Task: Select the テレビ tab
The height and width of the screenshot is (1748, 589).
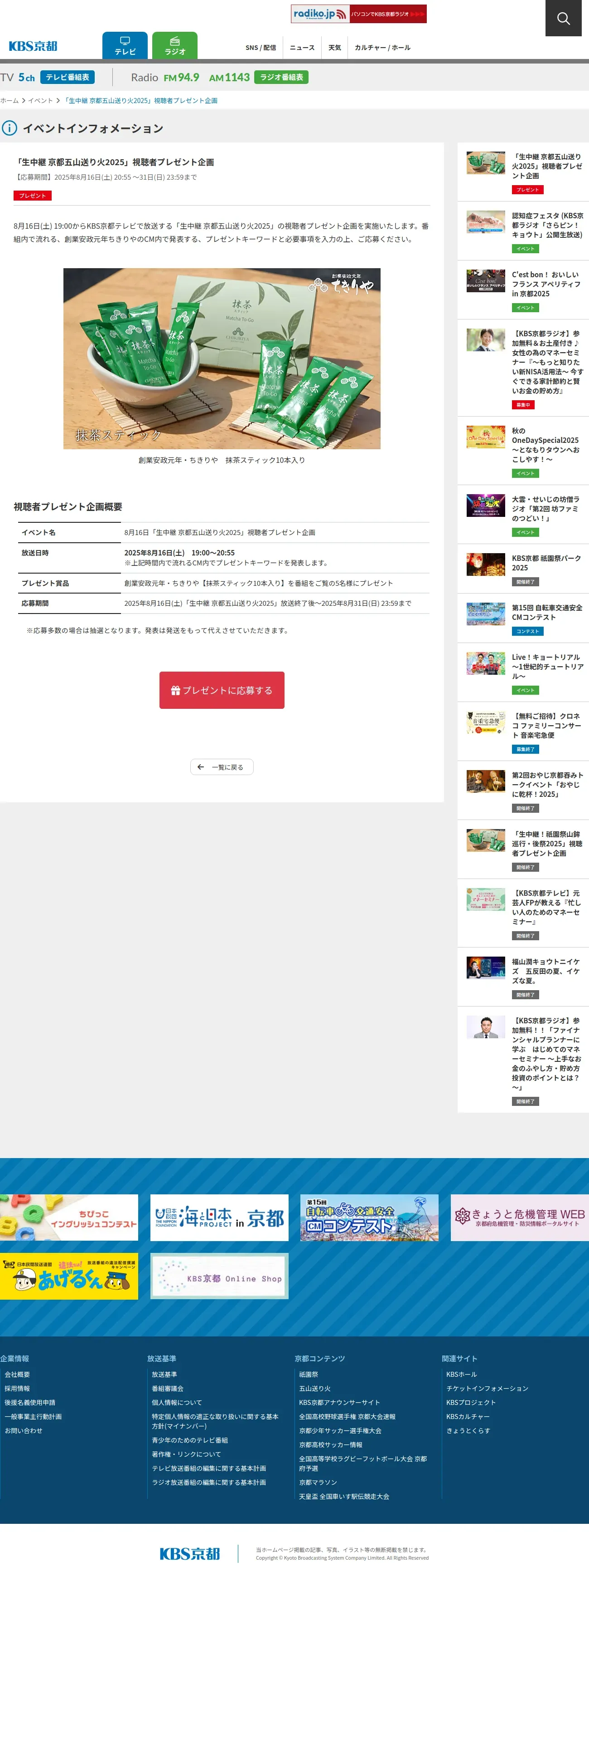Action: point(125,45)
